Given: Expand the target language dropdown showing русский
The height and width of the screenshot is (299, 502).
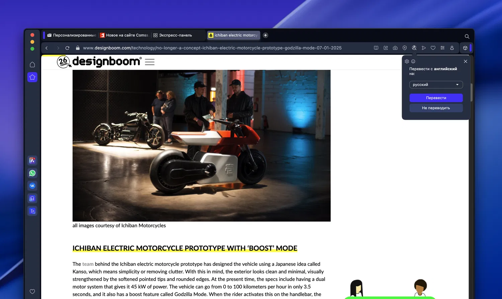Looking at the screenshot, I should click(x=436, y=85).
